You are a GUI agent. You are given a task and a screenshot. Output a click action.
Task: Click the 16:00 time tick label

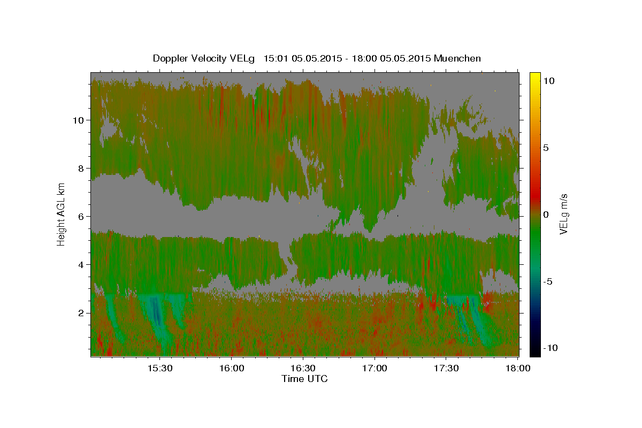(231, 369)
